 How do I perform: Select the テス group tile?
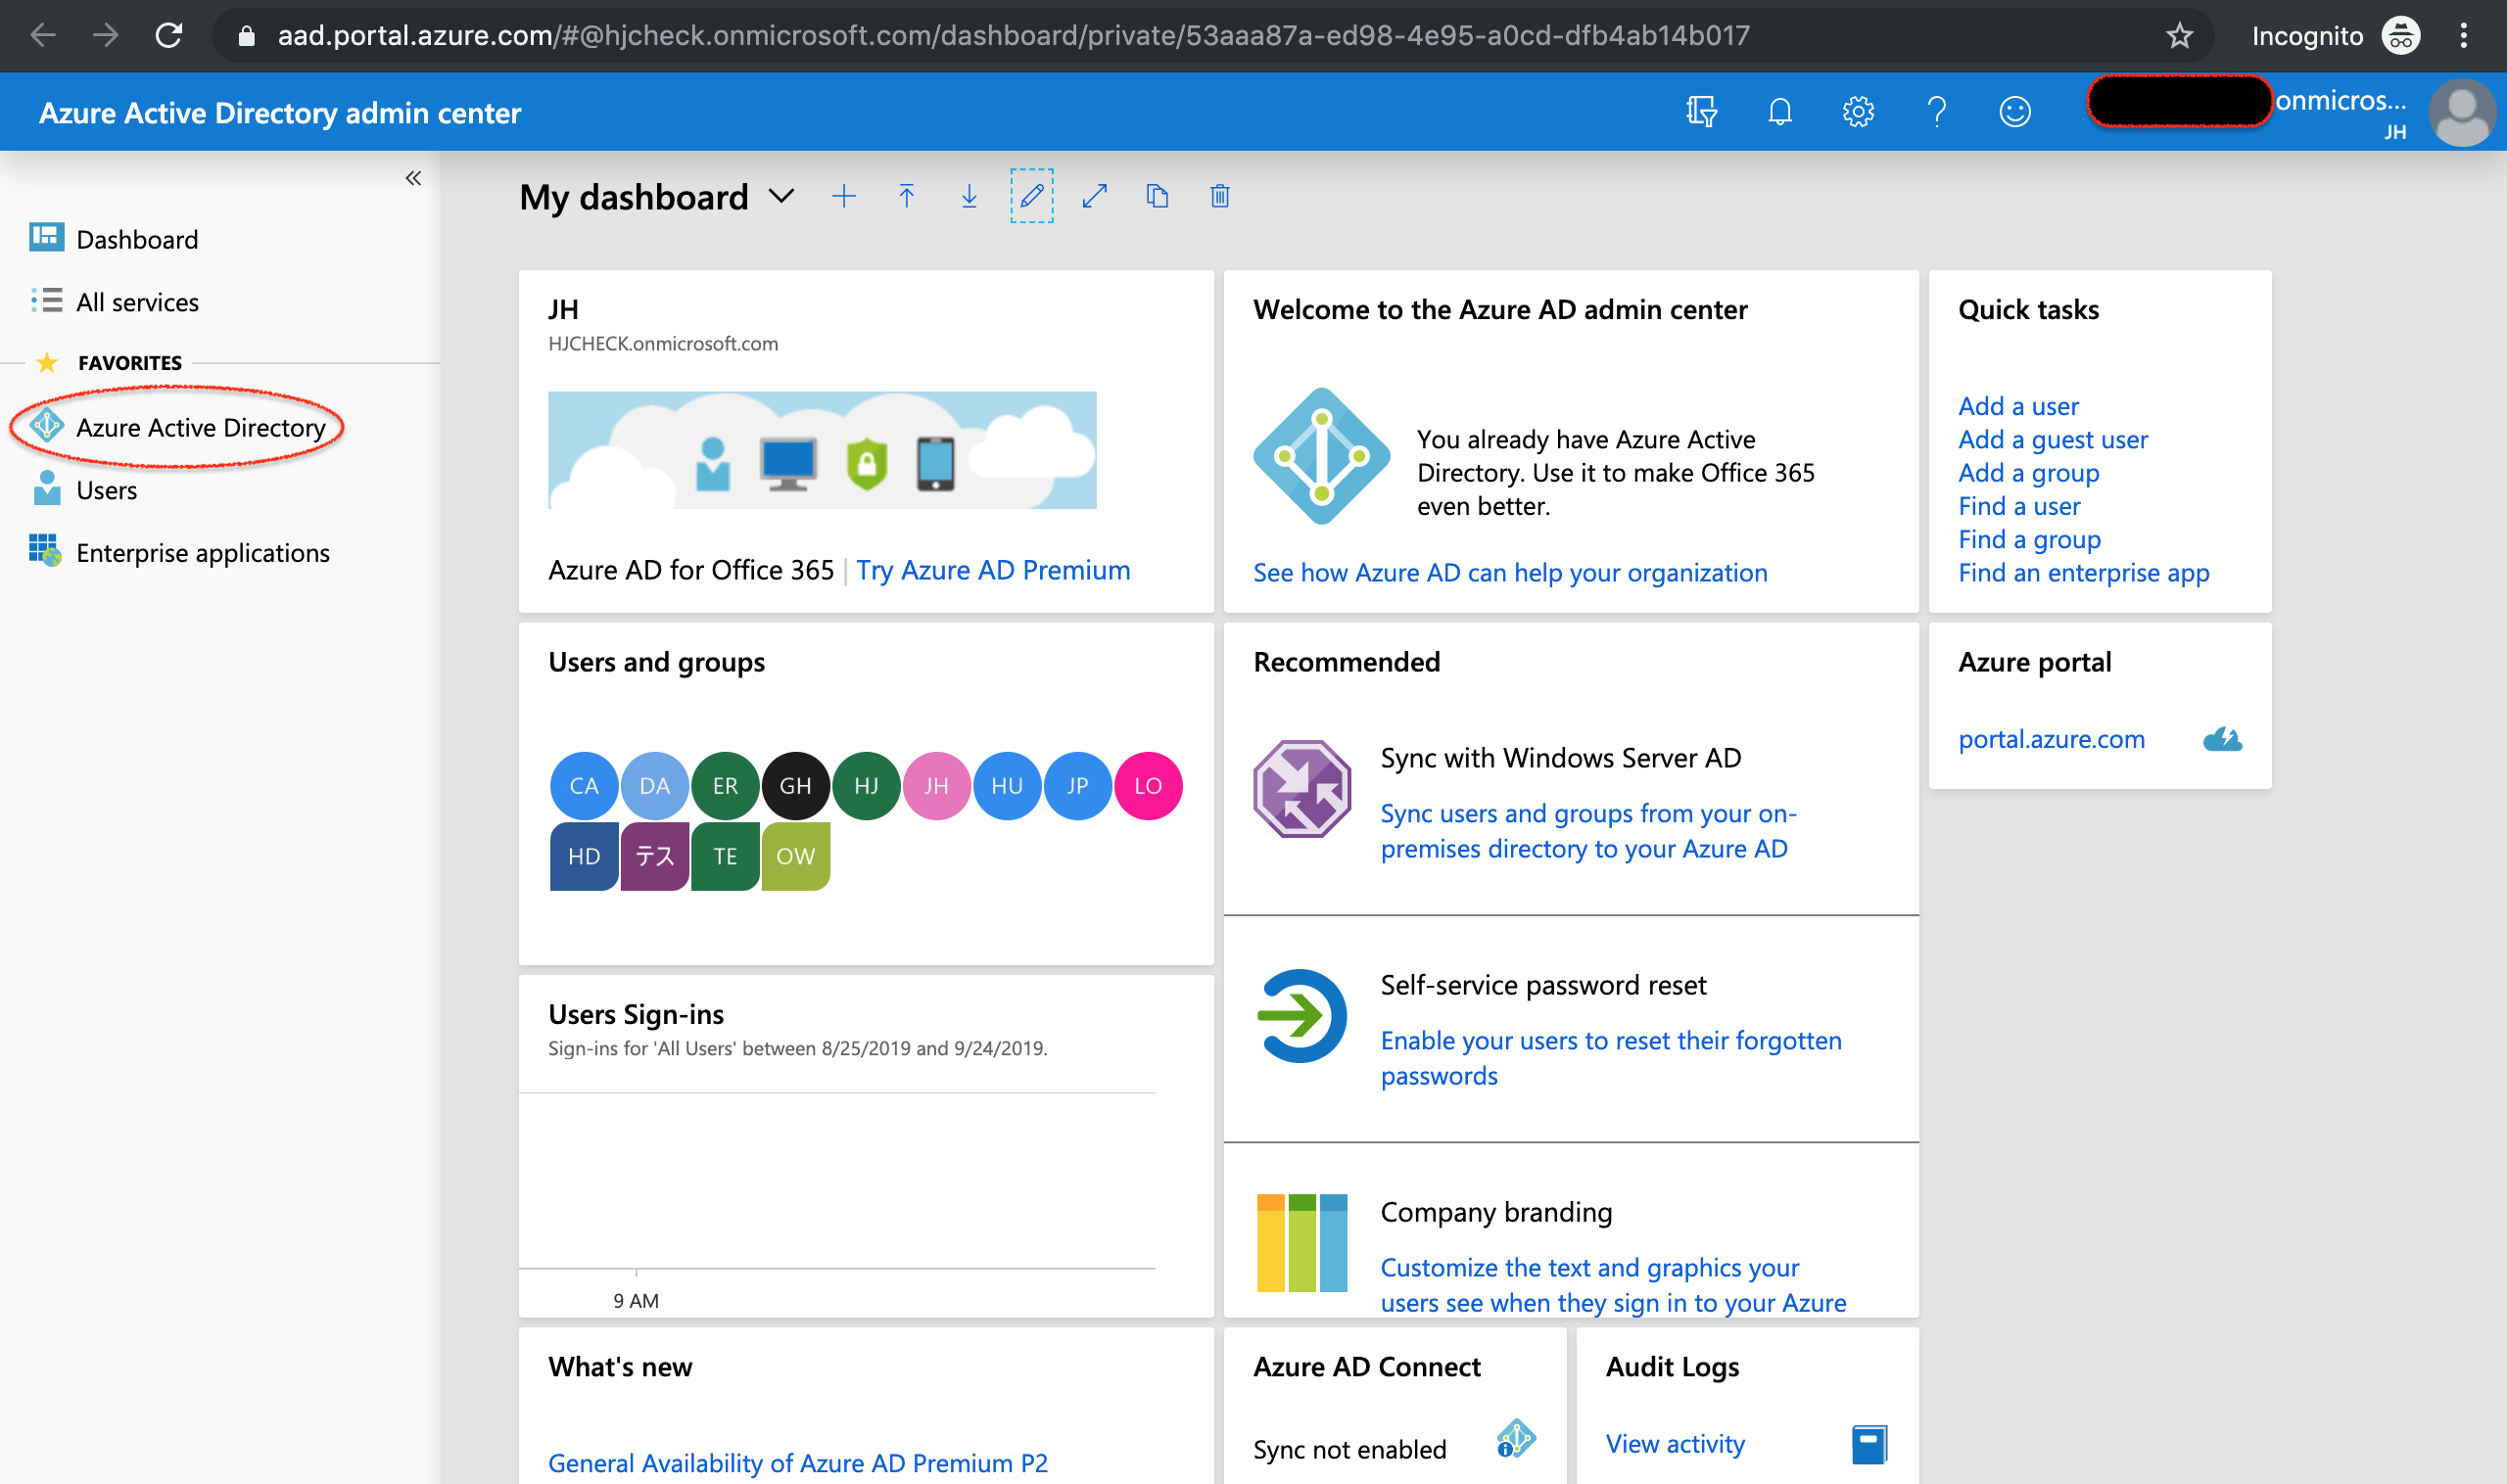pyautogui.click(x=654, y=856)
